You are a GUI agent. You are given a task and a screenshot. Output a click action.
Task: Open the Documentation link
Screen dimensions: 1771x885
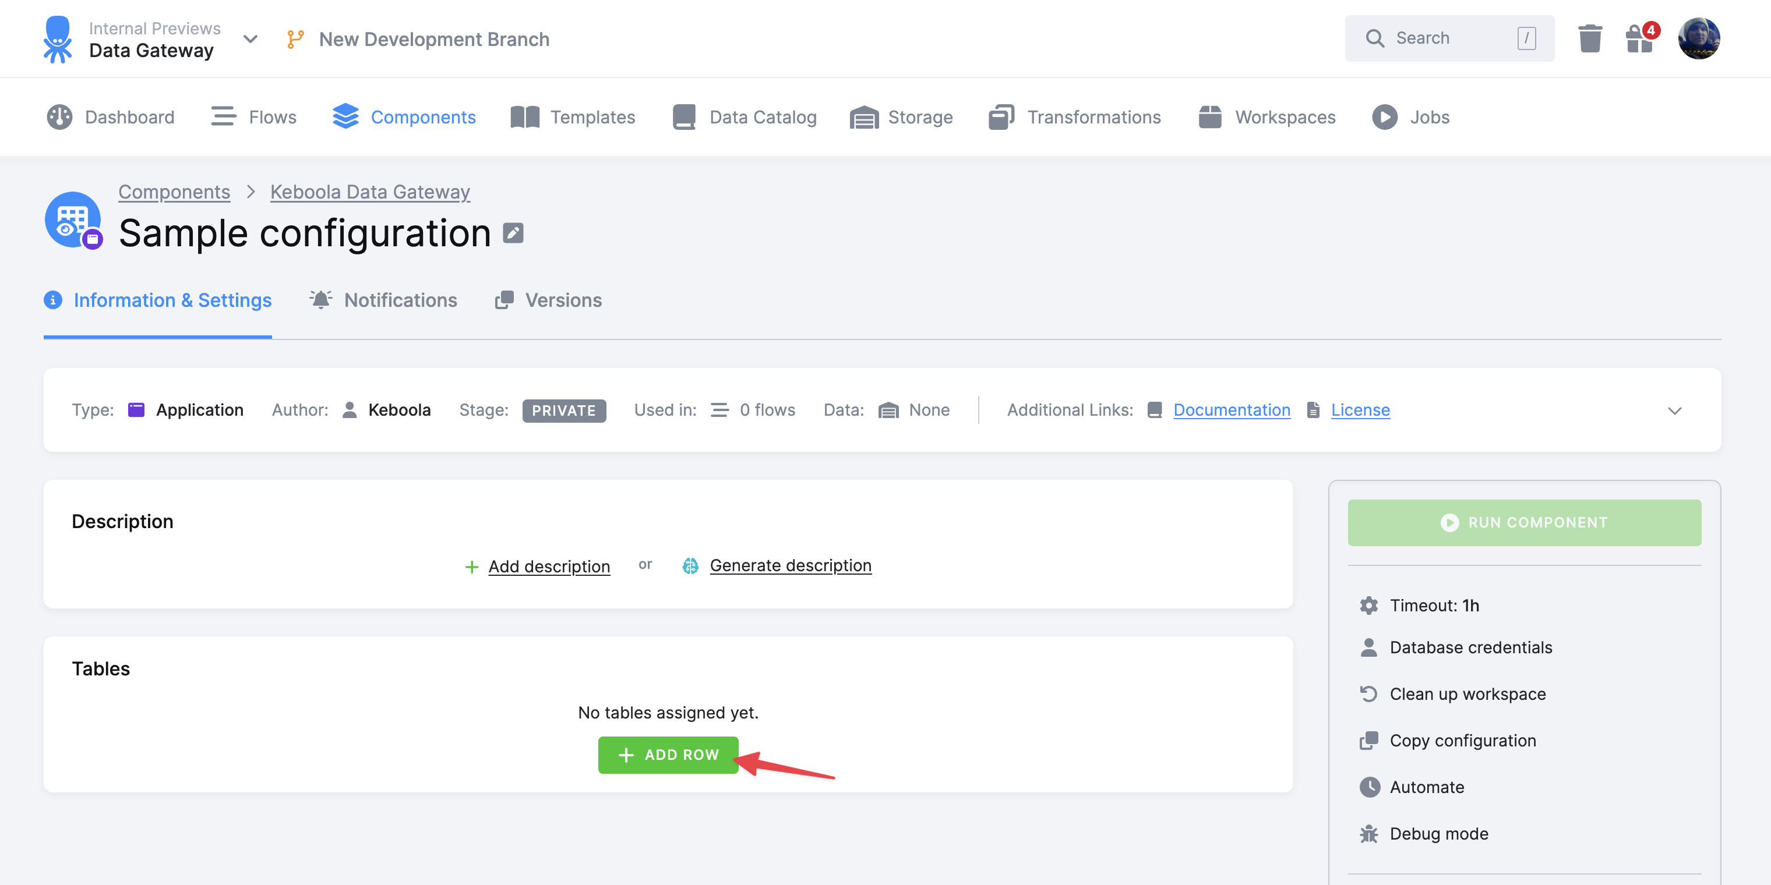pyautogui.click(x=1232, y=409)
